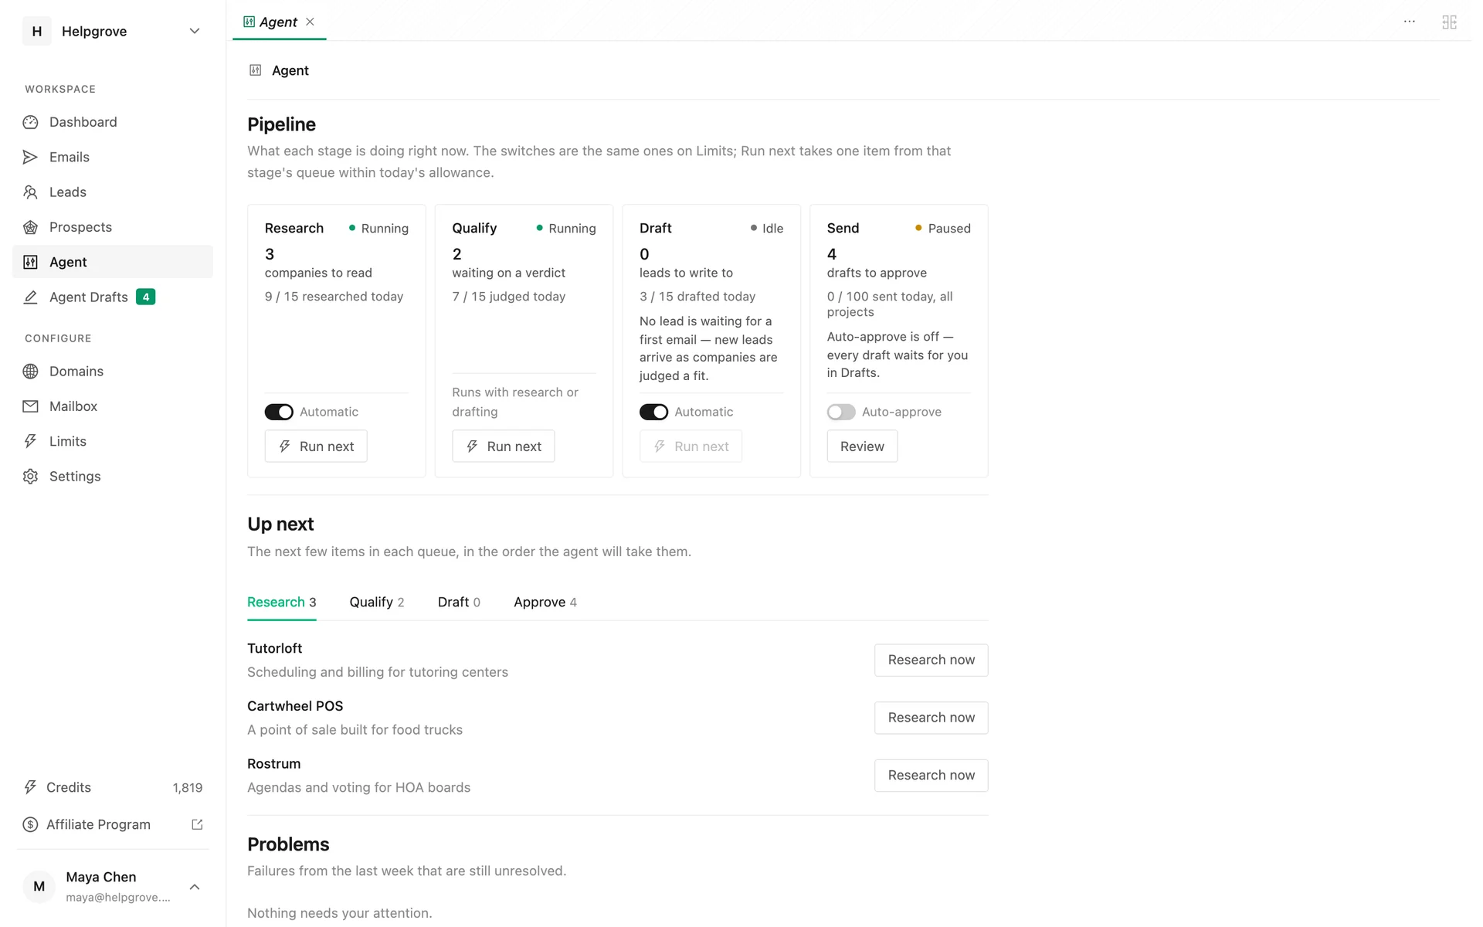
Task: Click Run next in the Research card
Action: click(x=316, y=446)
